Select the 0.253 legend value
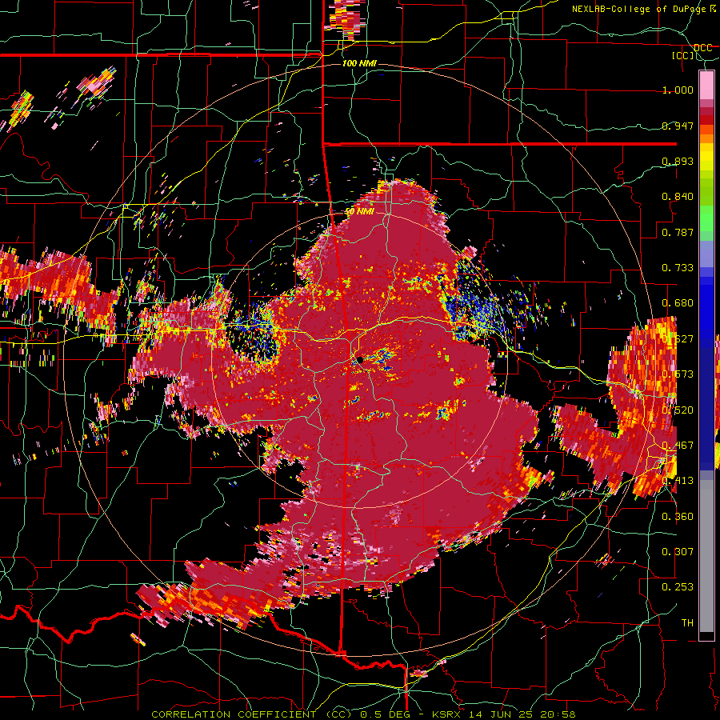Viewport: 720px width, 720px height. coord(678,587)
